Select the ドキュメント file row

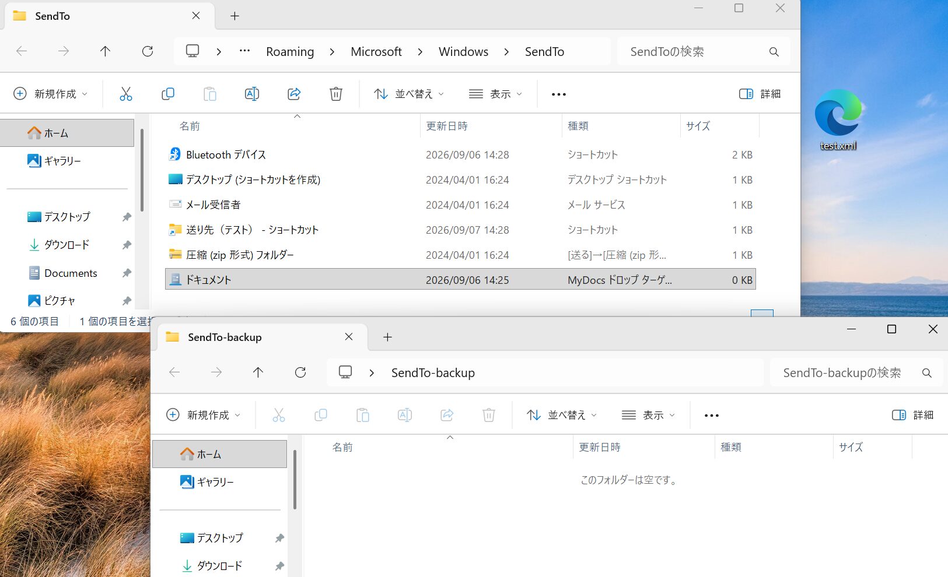[461, 280]
